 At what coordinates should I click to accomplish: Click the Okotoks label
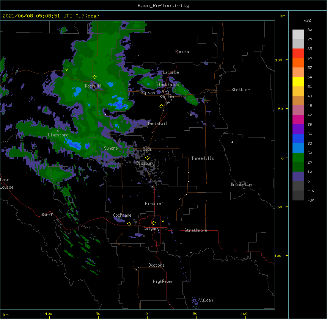pyautogui.click(x=156, y=265)
